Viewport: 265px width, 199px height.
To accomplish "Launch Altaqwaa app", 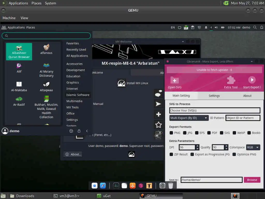I will 46,87.
